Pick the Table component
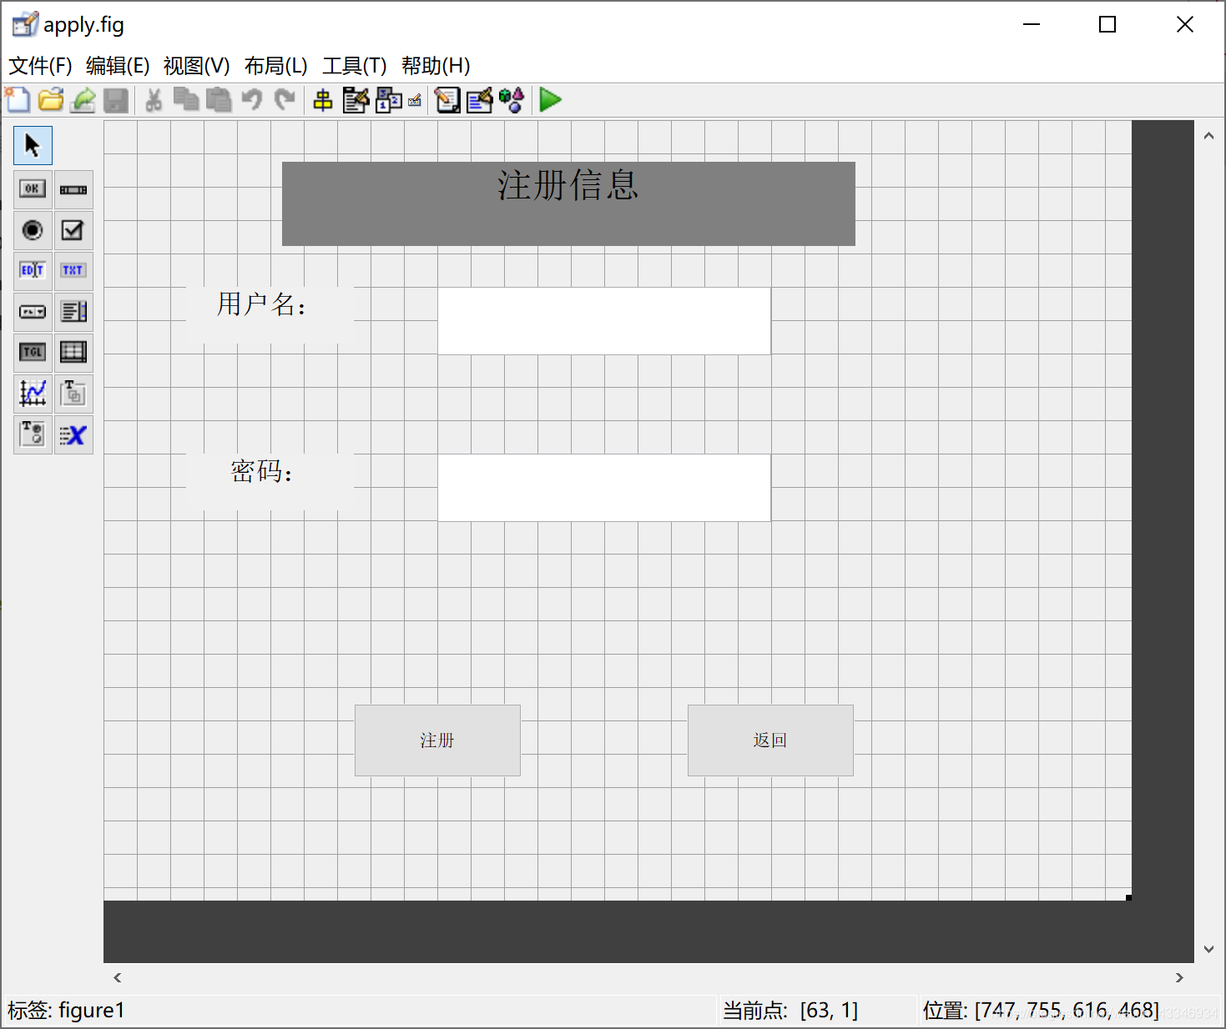Screen dimensions: 1226x1029 click(x=73, y=353)
